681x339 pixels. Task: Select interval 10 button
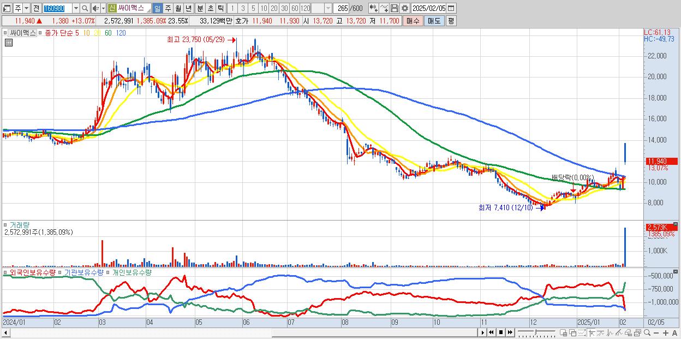point(264,8)
